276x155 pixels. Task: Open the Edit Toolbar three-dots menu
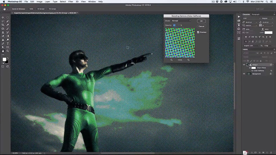(3, 55)
